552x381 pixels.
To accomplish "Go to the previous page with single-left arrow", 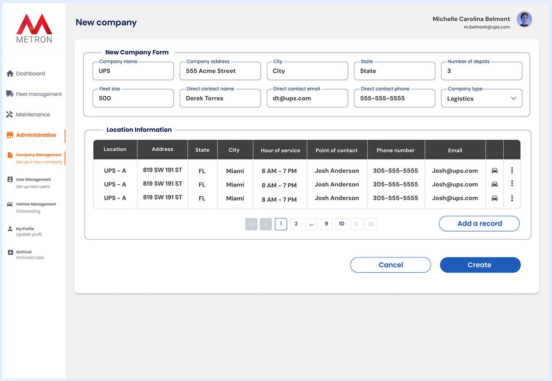I will pos(266,224).
